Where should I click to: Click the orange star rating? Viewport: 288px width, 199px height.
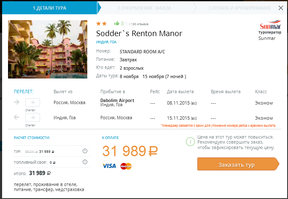pos(101,24)
